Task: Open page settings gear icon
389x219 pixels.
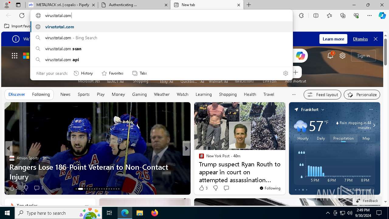Action: coord(343,56)
